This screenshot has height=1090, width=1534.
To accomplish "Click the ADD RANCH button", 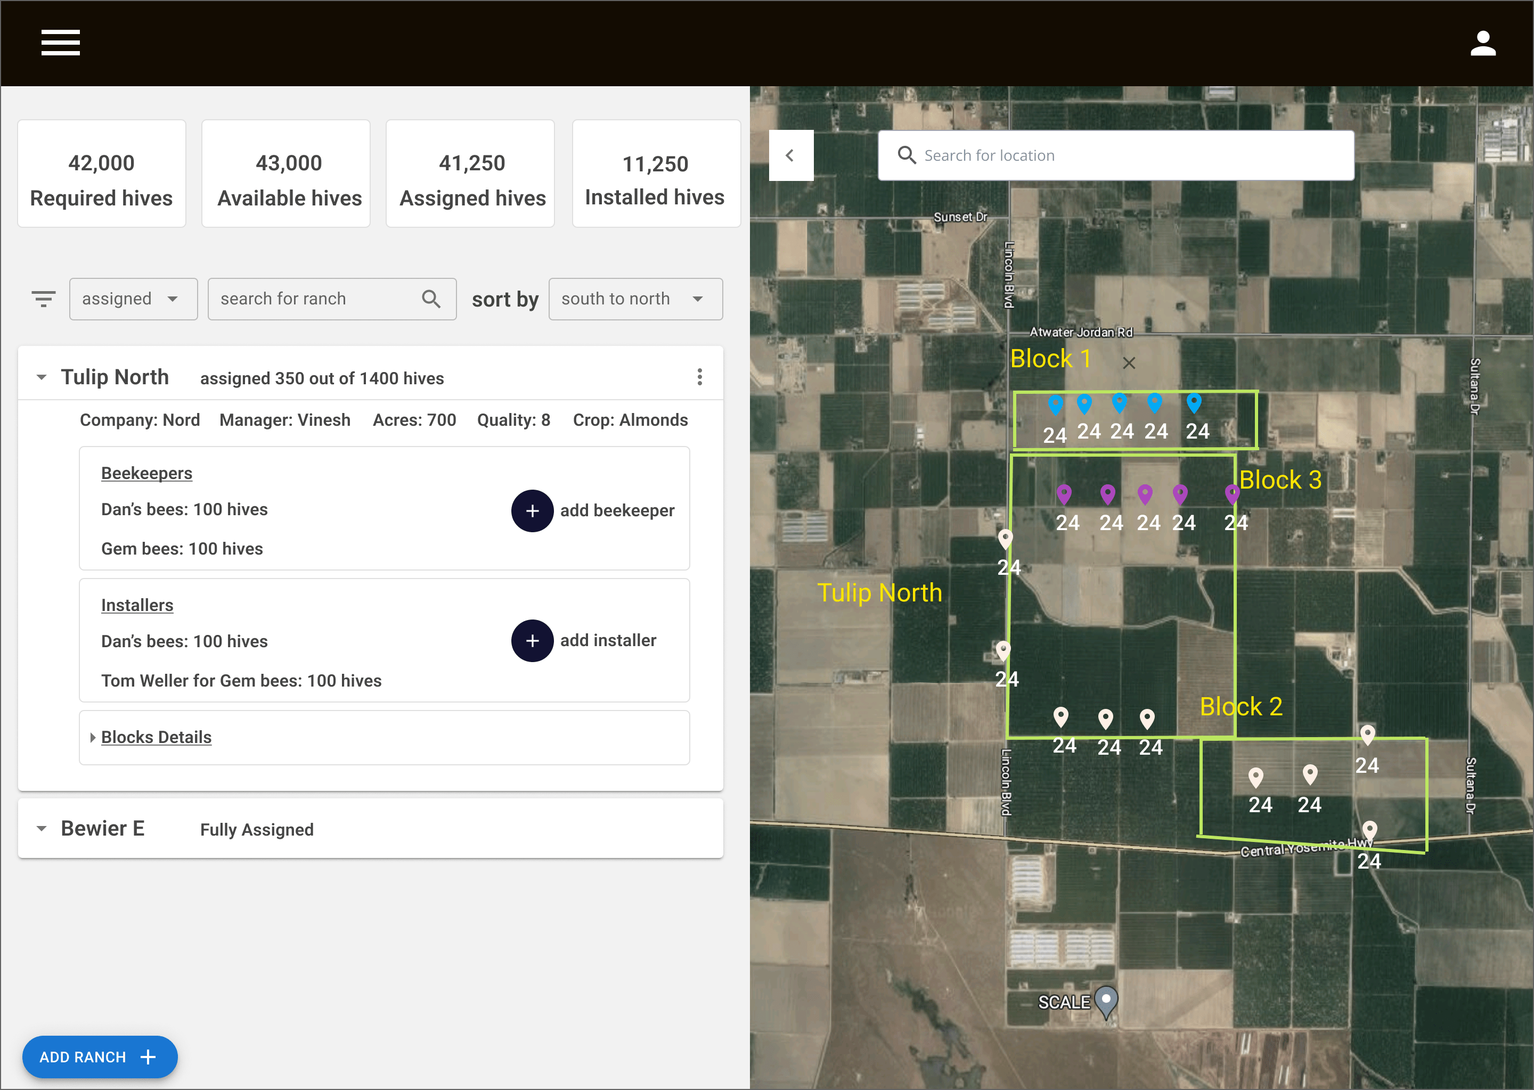I will (100, 1057).
